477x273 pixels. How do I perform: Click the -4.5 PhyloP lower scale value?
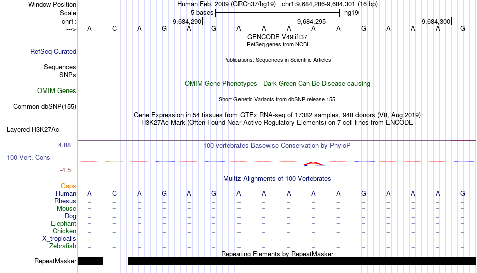pyautogui.click(x=65, y=170)
